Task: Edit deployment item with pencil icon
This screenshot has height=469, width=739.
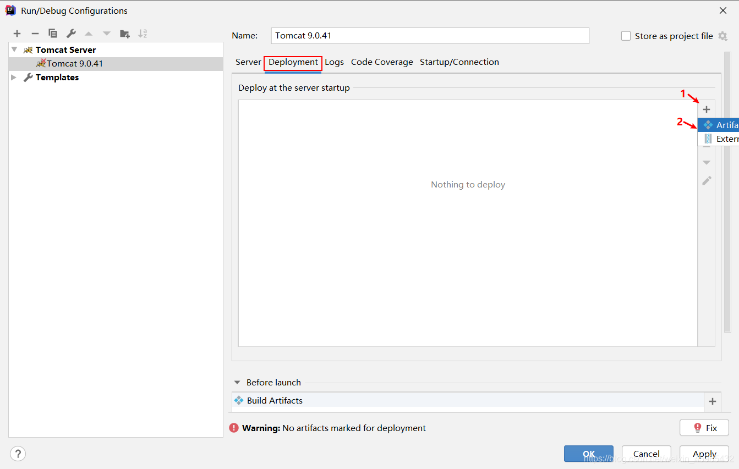Action: click(707, 180)
